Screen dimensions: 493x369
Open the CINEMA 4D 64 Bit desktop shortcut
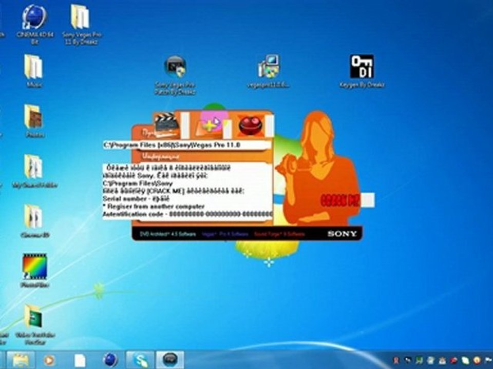(34, 25)
